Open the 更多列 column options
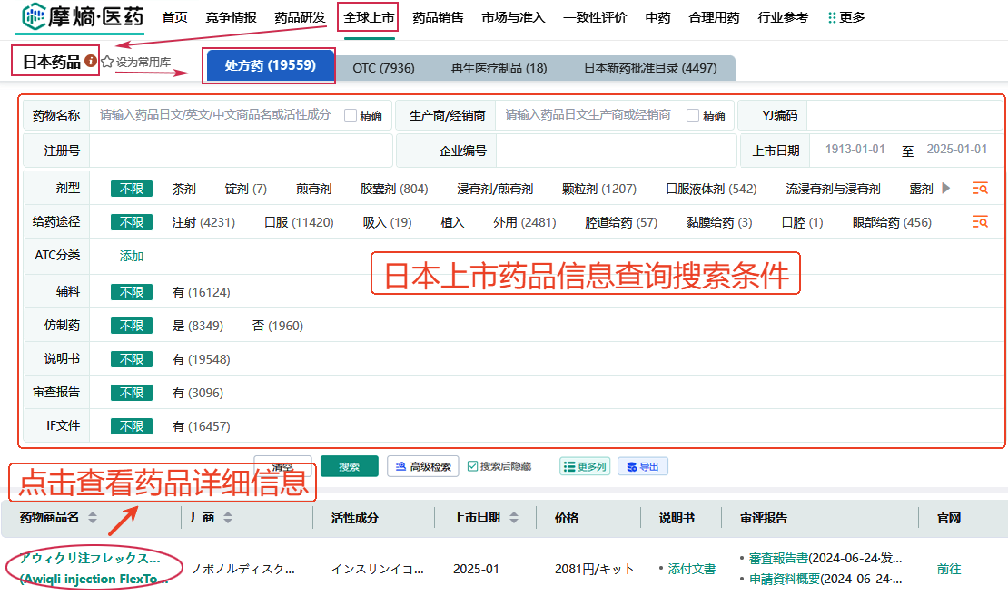Screen dimensions: 1008x595 (x=584, y=466)
